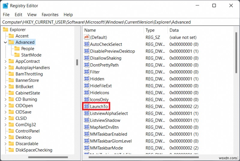Open the Favorites menu
Viewport: 240px width, 161px height.
tap(50, 14)
